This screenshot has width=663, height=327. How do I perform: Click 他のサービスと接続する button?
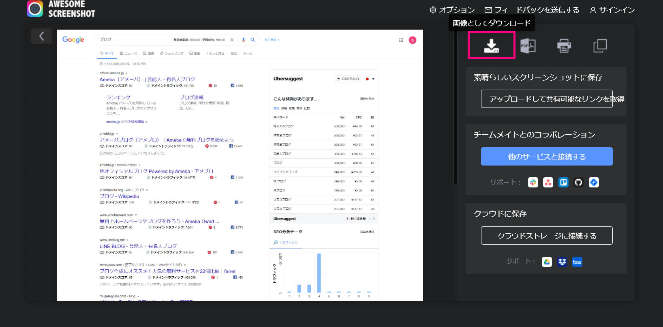click(547, 157)
